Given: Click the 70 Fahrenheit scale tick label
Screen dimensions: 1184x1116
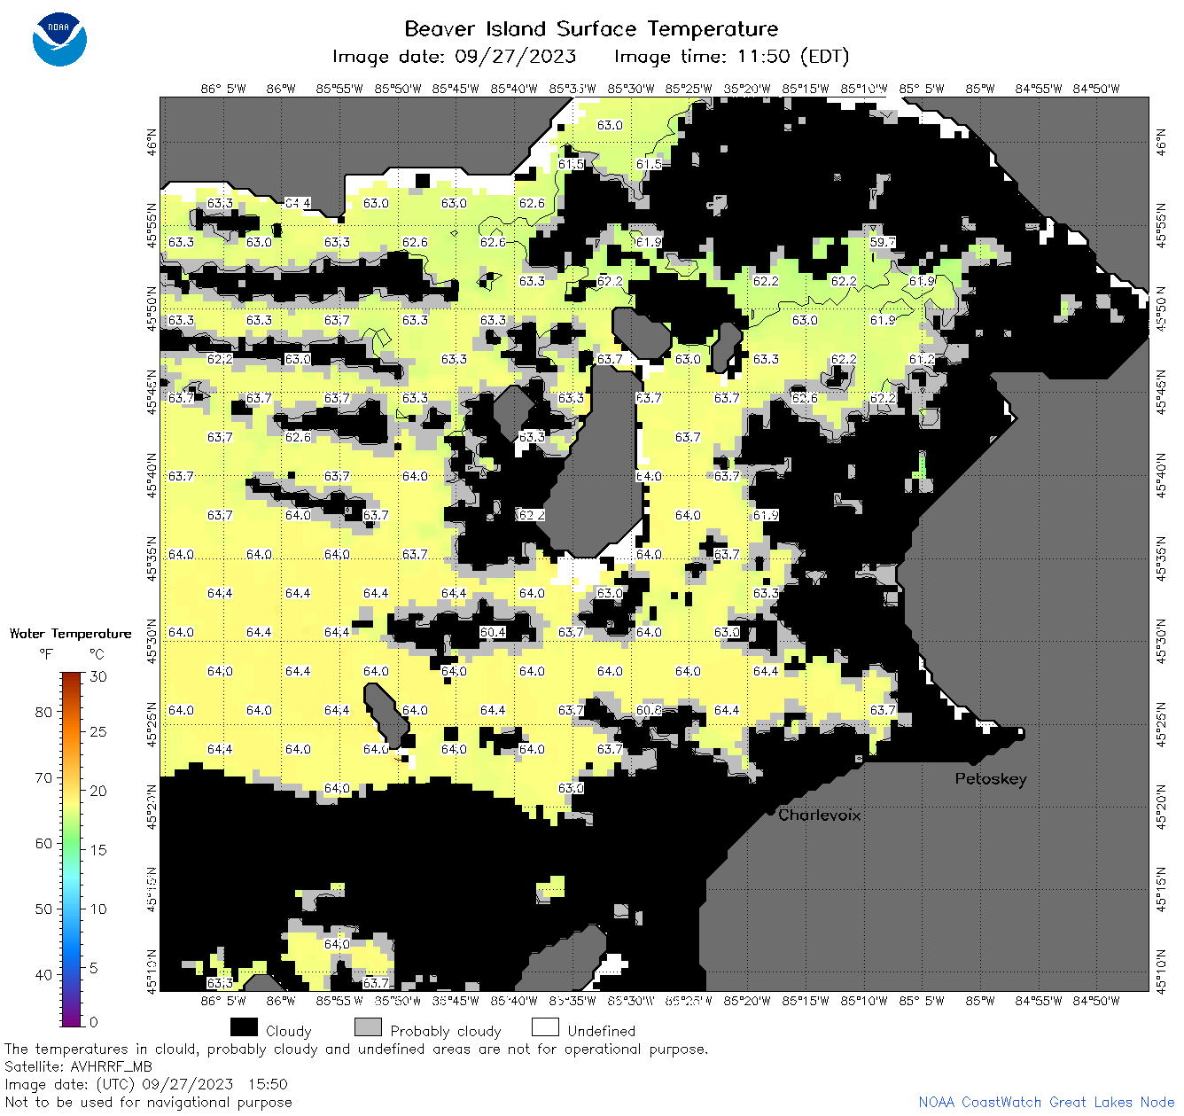Looking at the screenshot, I should (43, 777).
